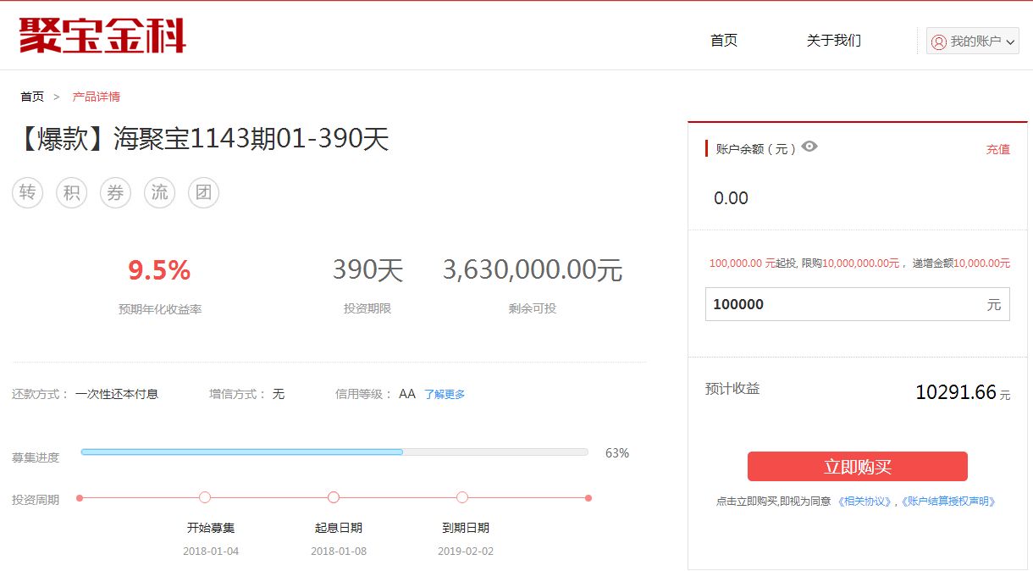Toggle balance visibility with the eye icon

click(x=809, y=147)
